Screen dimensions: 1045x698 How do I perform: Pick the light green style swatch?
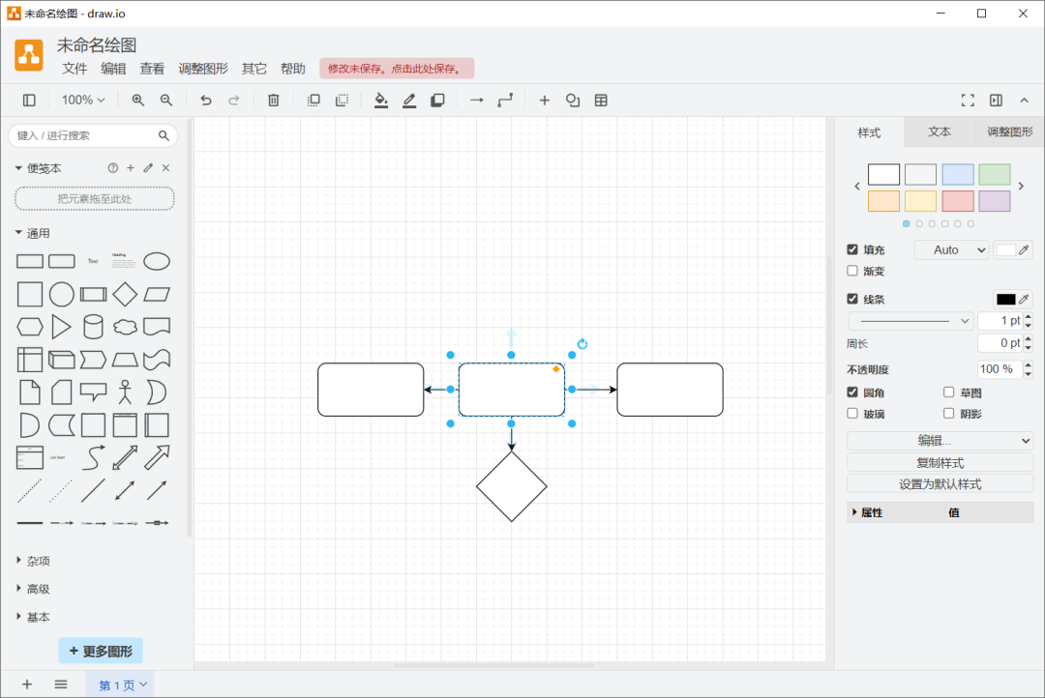click(994, 175)
